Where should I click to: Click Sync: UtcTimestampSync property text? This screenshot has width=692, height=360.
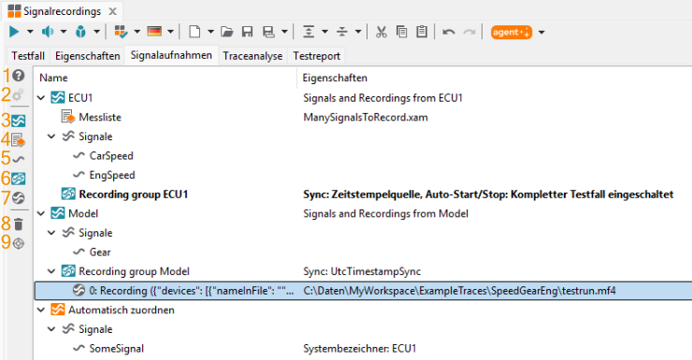pos(362,271)
